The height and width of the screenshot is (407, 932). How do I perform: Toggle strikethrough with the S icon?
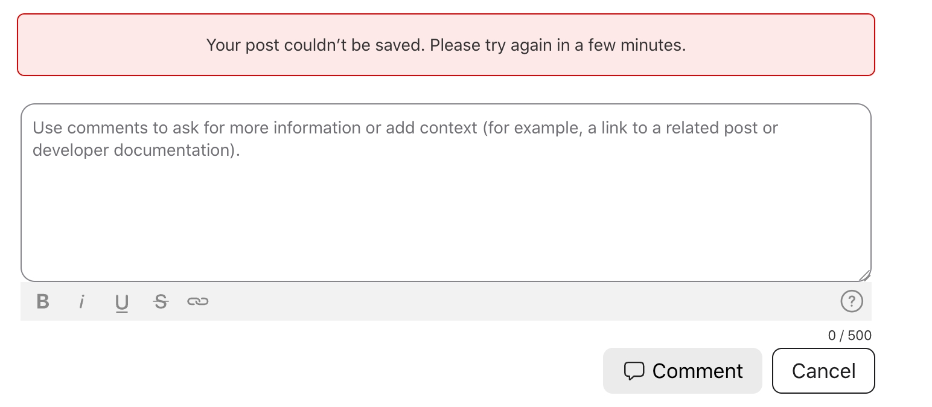160,301
